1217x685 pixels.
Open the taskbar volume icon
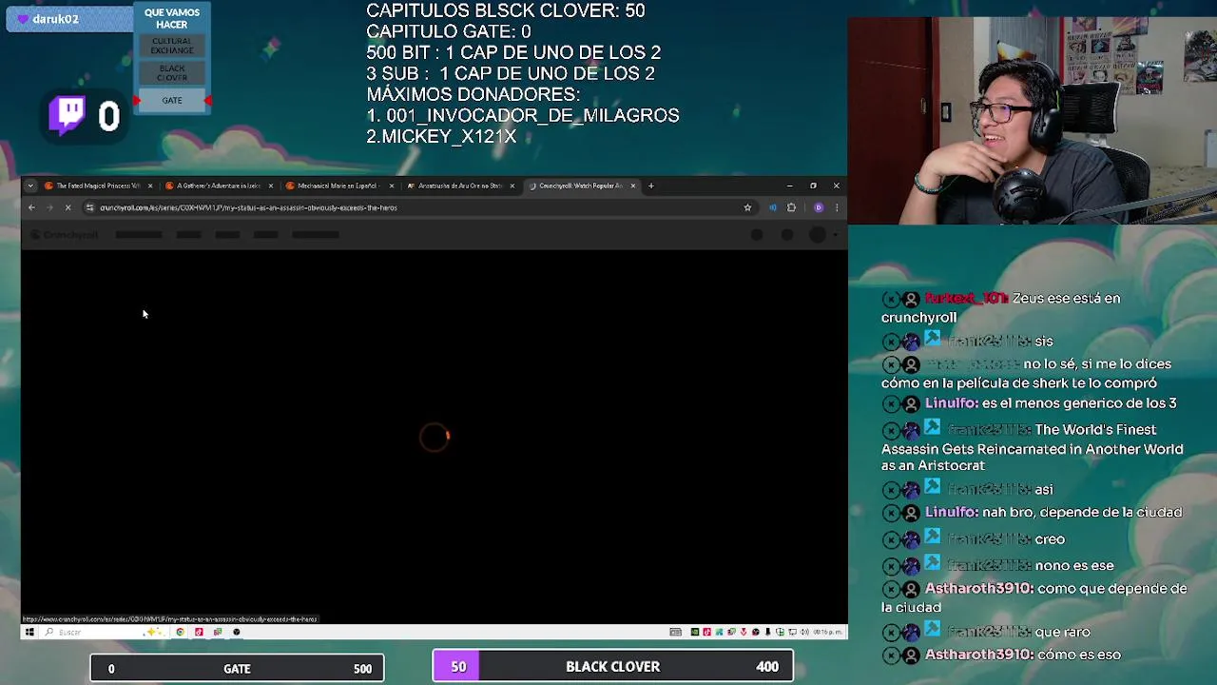[x=806, y=632]
